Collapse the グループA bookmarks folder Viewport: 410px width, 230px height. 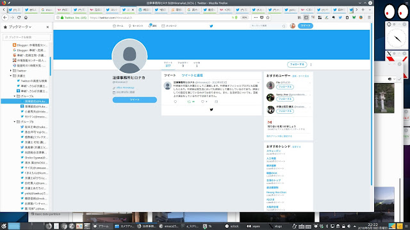pos(15,96)
